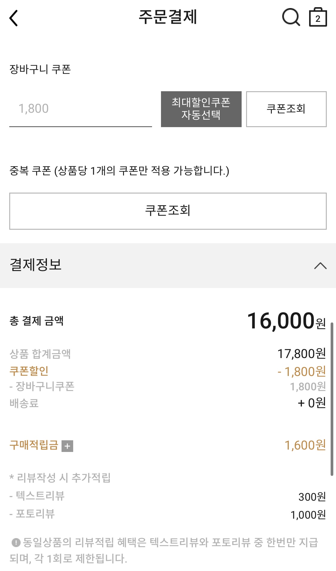Click the vertical scrollbar on the right edge

(332, 399)
